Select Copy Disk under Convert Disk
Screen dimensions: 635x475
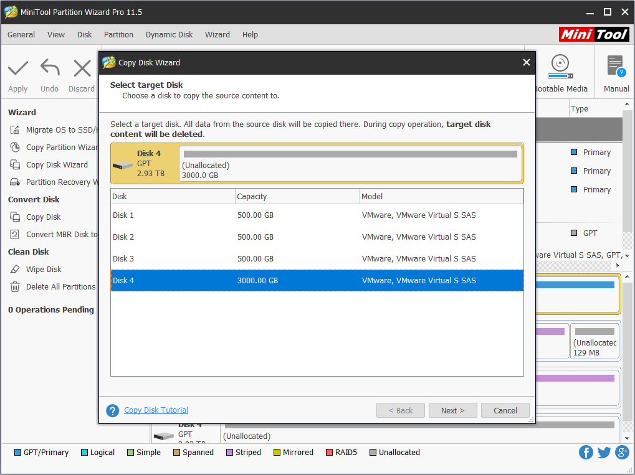pos(36,217)
